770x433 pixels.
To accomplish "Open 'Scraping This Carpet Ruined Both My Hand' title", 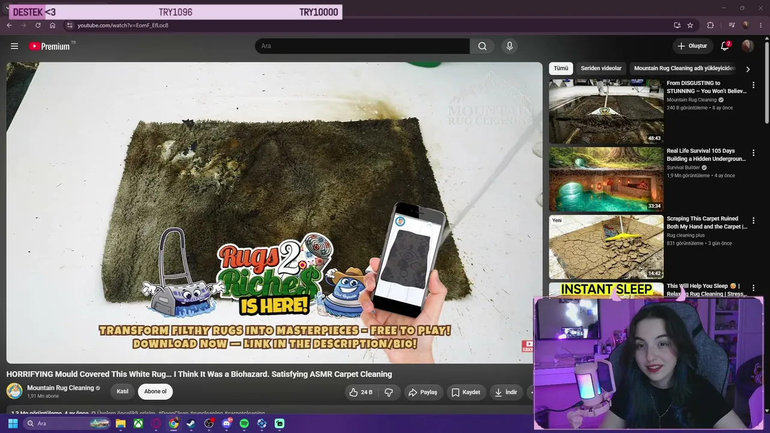I will 707,223.
